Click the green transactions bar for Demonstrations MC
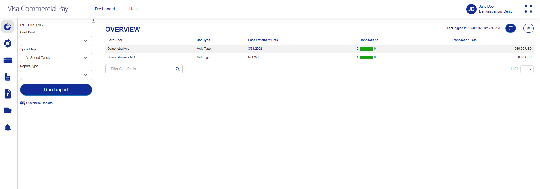The width and height of the screenshot is (540, 189). pyautogui.click(x=366, y=57)
